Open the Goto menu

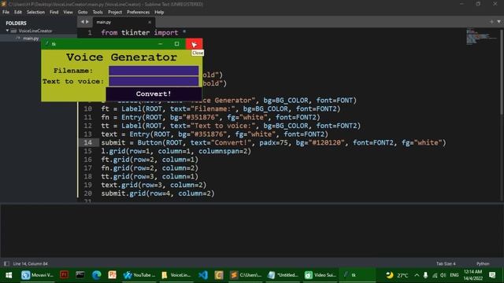pyautogui.click(x=83, y=13)
